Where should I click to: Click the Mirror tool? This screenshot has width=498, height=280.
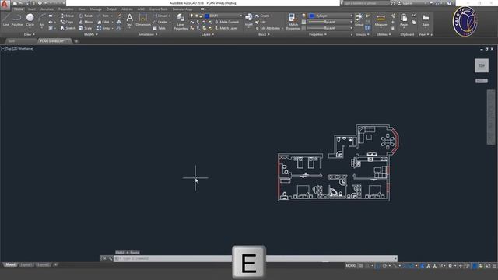point(86,22)
